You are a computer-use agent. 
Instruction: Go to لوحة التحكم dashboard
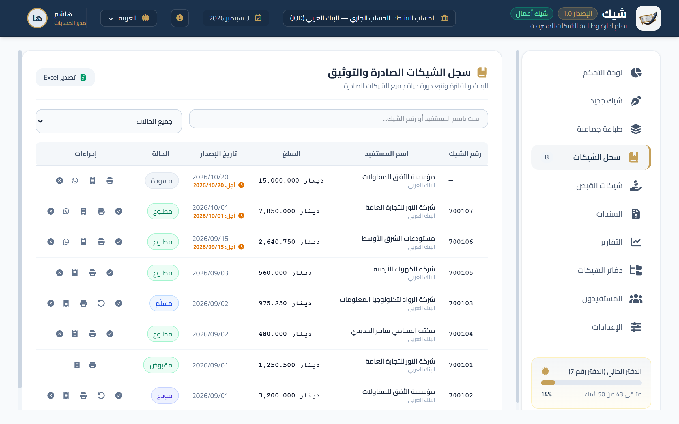pos(591,73)
